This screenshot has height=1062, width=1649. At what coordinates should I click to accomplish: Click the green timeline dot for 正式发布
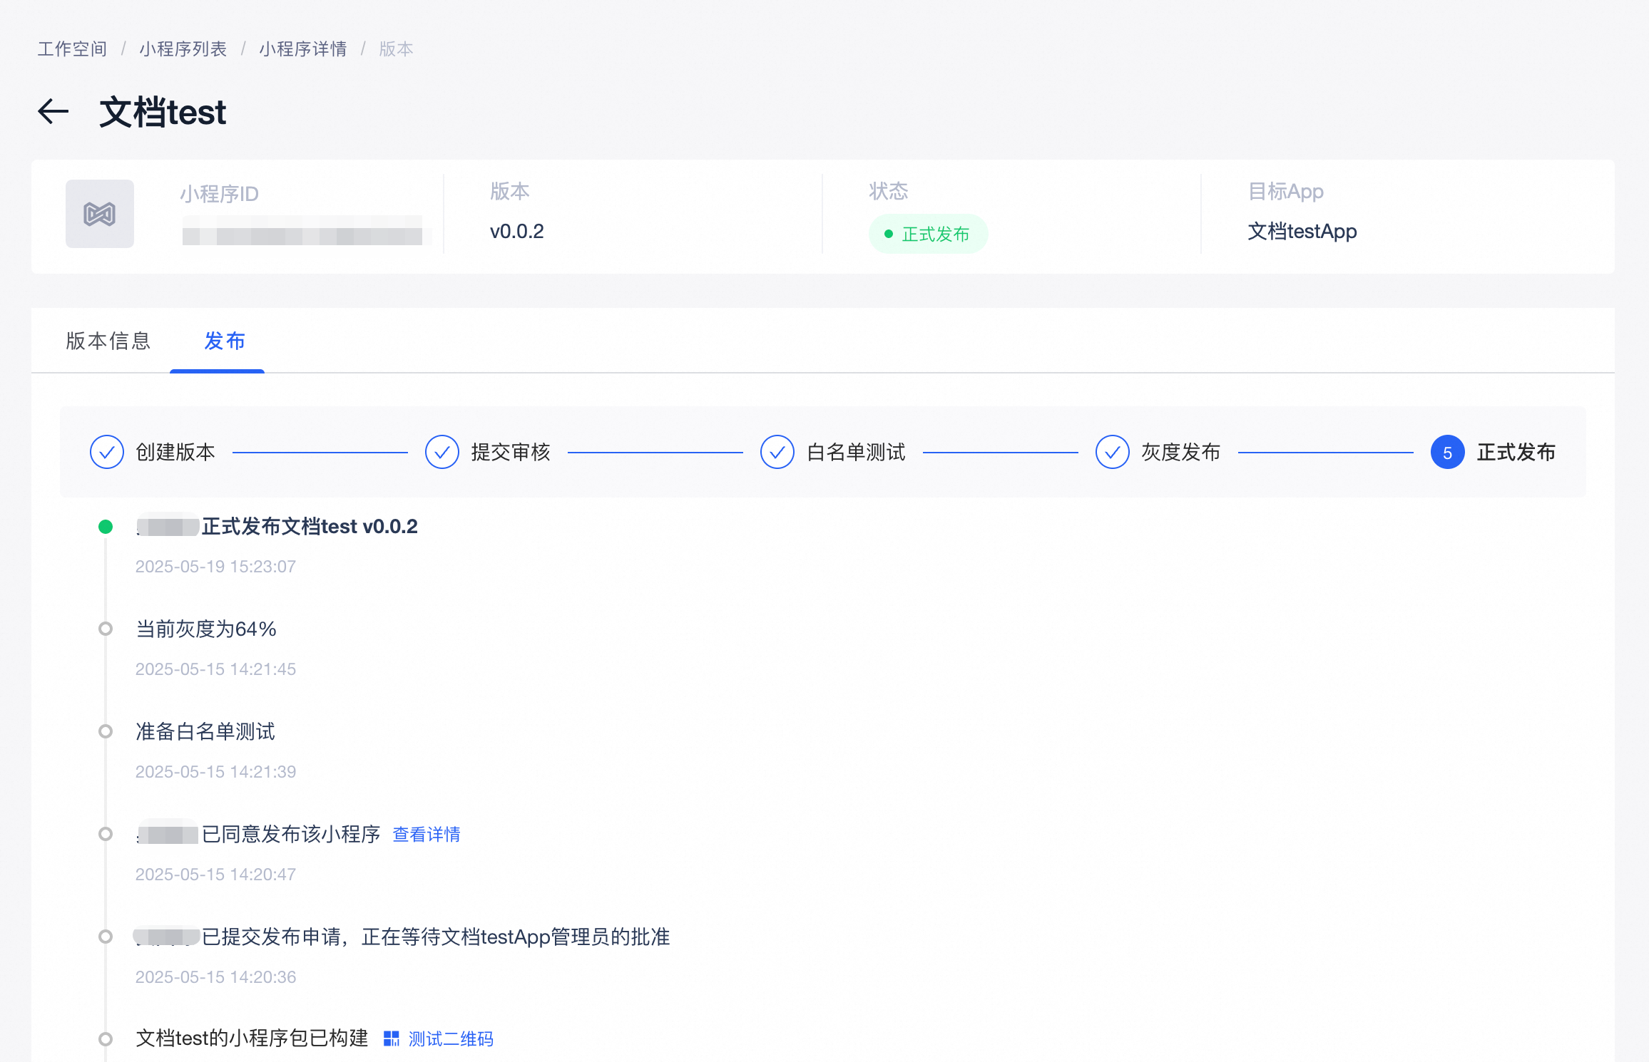pyautogui.click(x=106, y=527)
